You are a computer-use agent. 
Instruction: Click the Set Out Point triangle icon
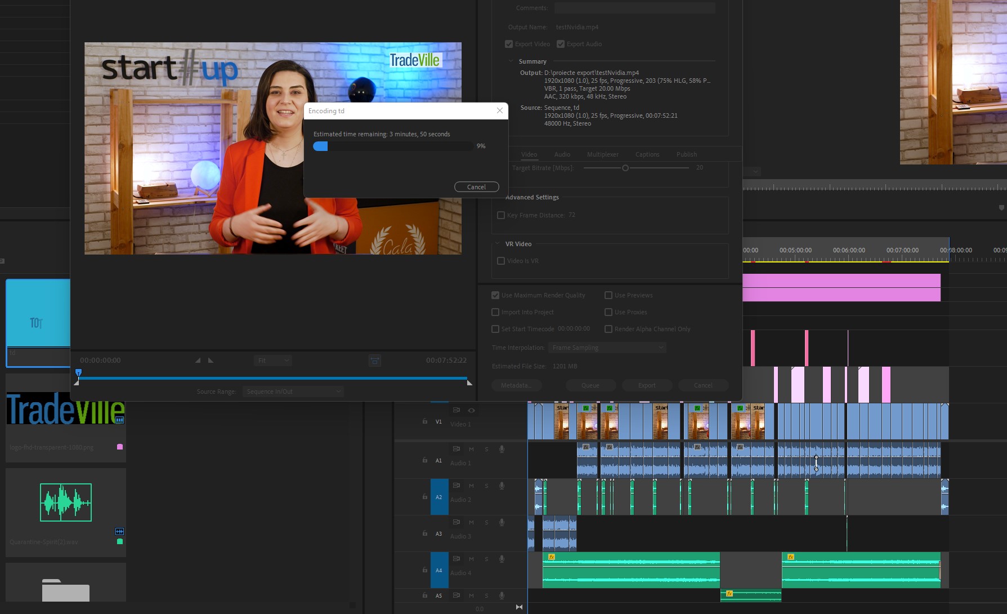[211, 361]
